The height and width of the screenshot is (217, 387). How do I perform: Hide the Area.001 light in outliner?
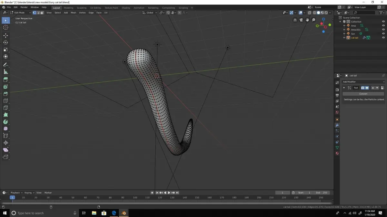(383, 30)
